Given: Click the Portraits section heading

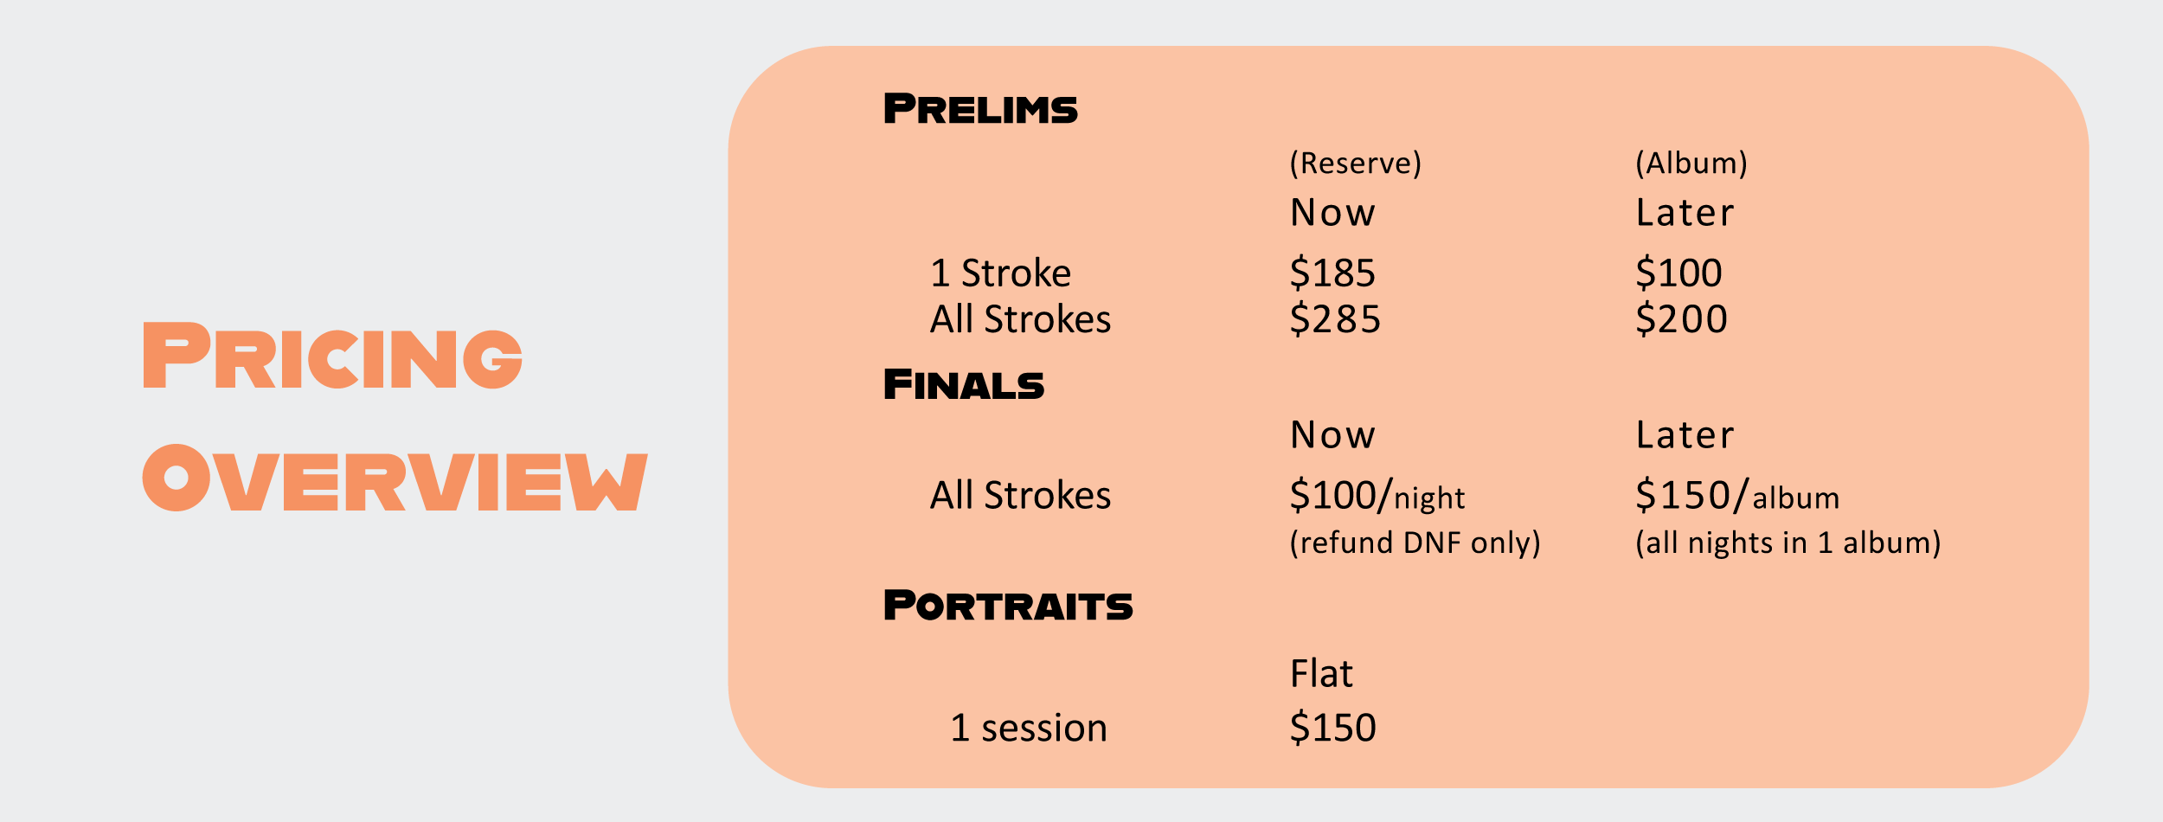Looking at the screenshot, I should pyautogui.click(x=1008, y=606).
